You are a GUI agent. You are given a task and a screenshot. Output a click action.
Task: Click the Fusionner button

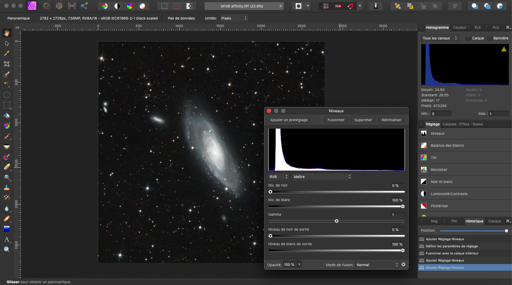(x=336, y=120)
